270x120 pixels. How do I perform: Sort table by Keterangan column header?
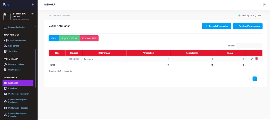(x=104, y=53)
